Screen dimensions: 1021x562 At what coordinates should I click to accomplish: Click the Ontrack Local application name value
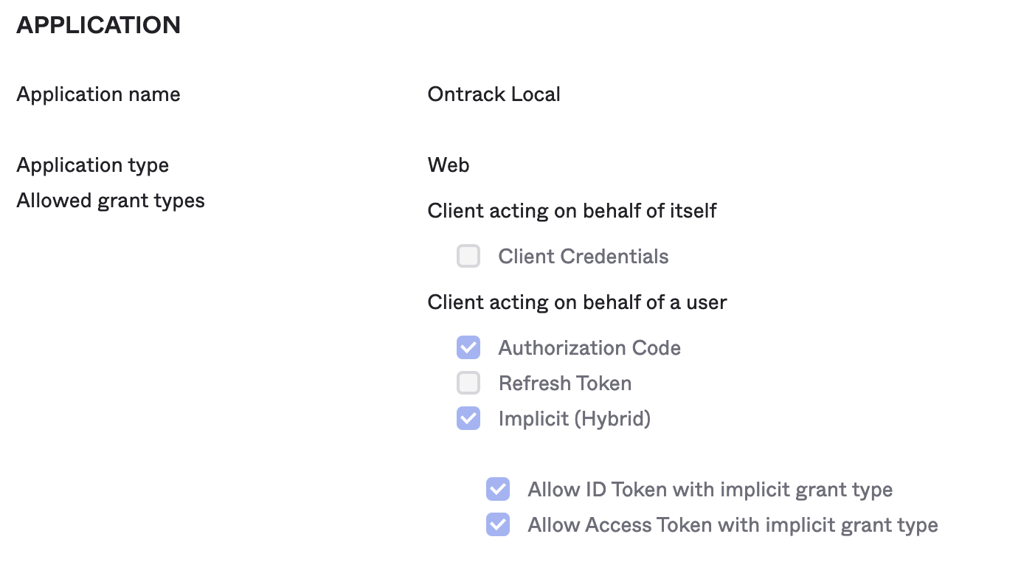tap(494, 94)
